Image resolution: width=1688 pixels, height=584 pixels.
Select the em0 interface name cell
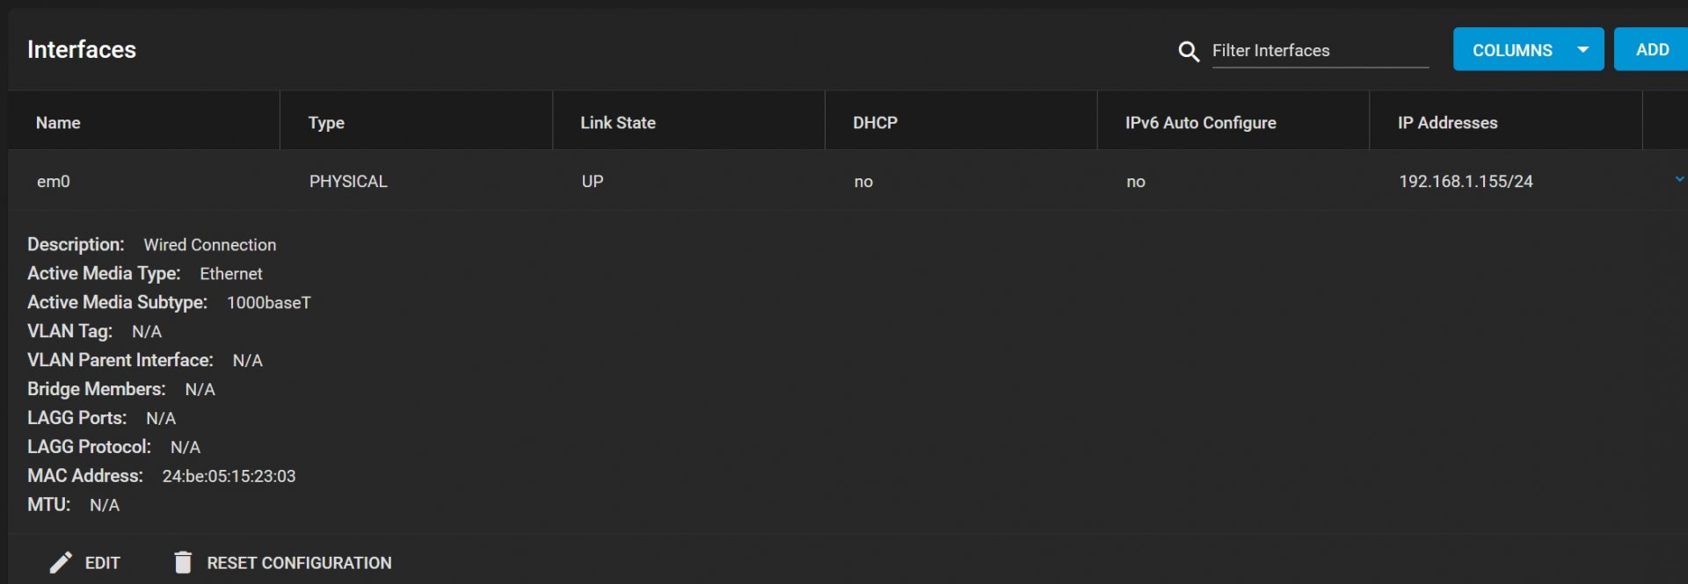click(54, 182)
